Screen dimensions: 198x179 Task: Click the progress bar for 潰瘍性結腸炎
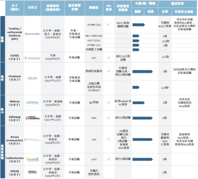pyautogui.click(x=142, y=72)
